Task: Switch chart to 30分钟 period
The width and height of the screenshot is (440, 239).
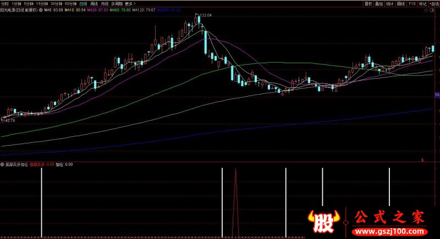Action: 57,3
